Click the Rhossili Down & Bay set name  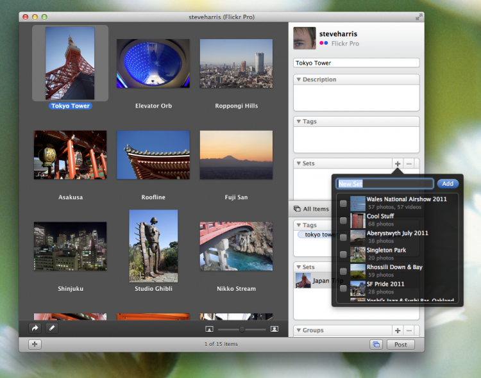pyautogui.click(x=394, y=267)
